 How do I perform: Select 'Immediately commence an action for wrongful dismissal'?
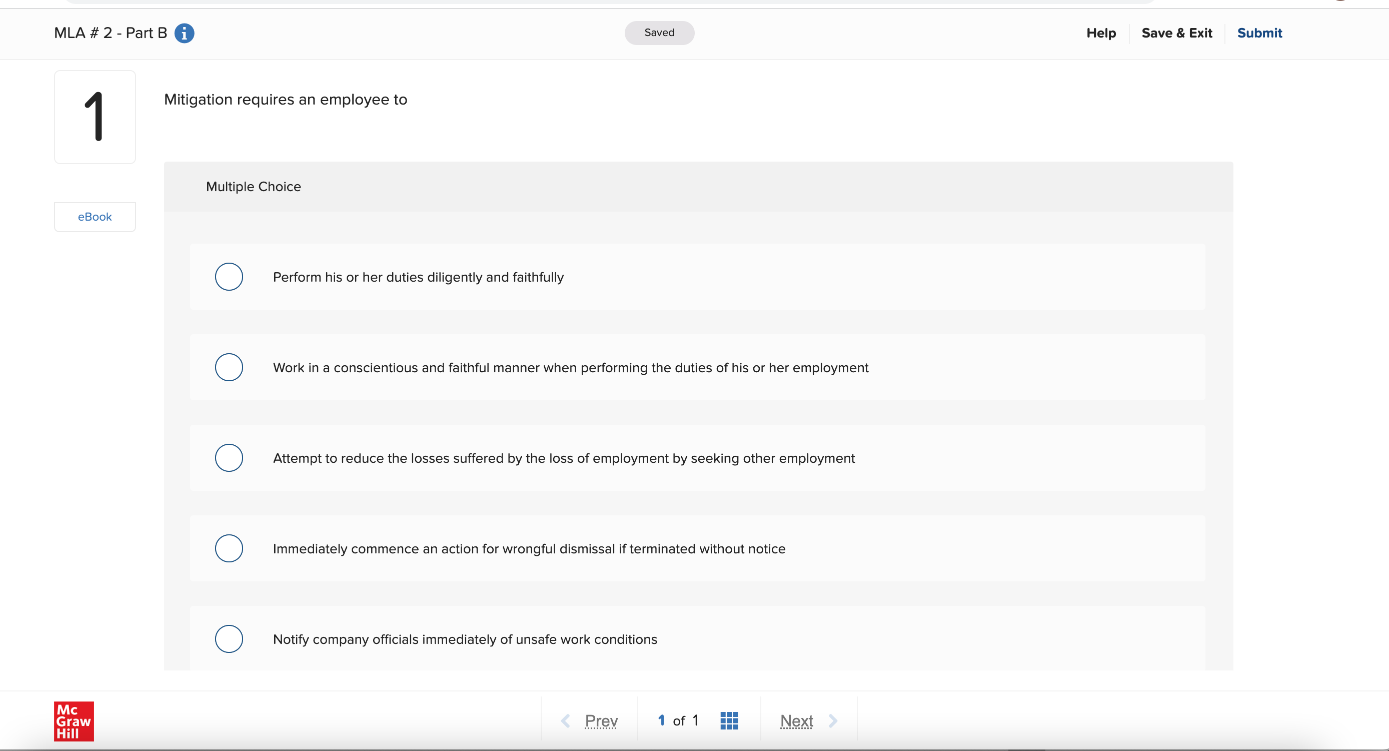pyautogui.click(x=229, y=549)
